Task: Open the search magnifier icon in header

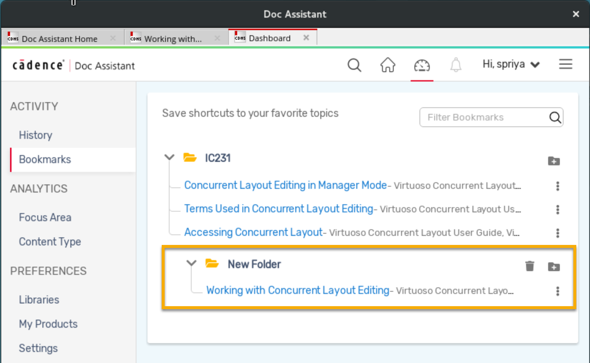Action: click(x=354, y=65)
